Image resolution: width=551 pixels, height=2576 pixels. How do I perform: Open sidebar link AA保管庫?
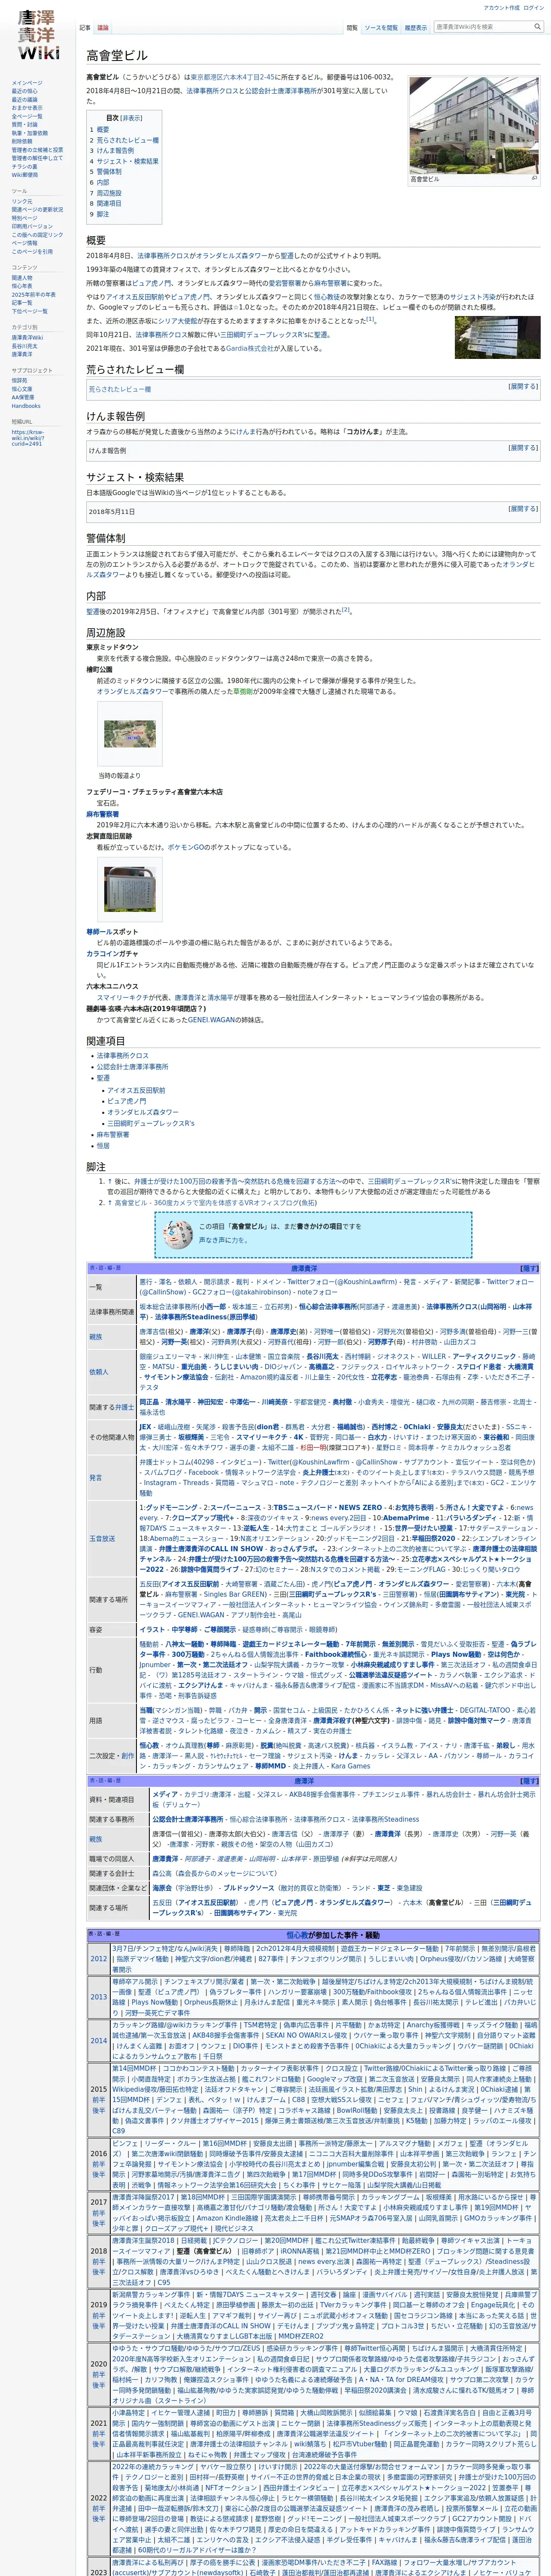tap(23, 397)
